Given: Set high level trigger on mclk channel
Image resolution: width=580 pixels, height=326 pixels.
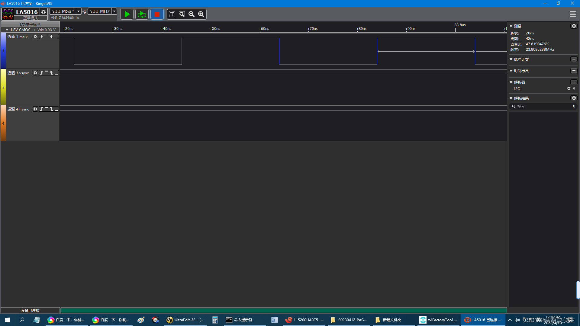Looking at the screenshot, I should coord(47,37).
